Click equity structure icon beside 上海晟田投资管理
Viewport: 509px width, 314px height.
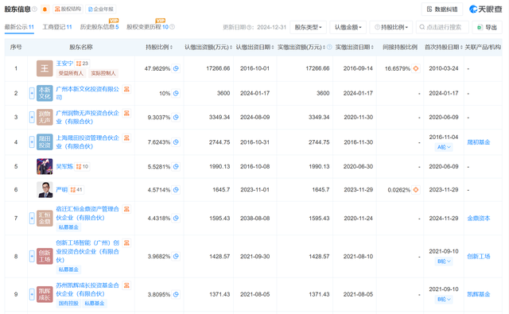click(x=126, y=138)
